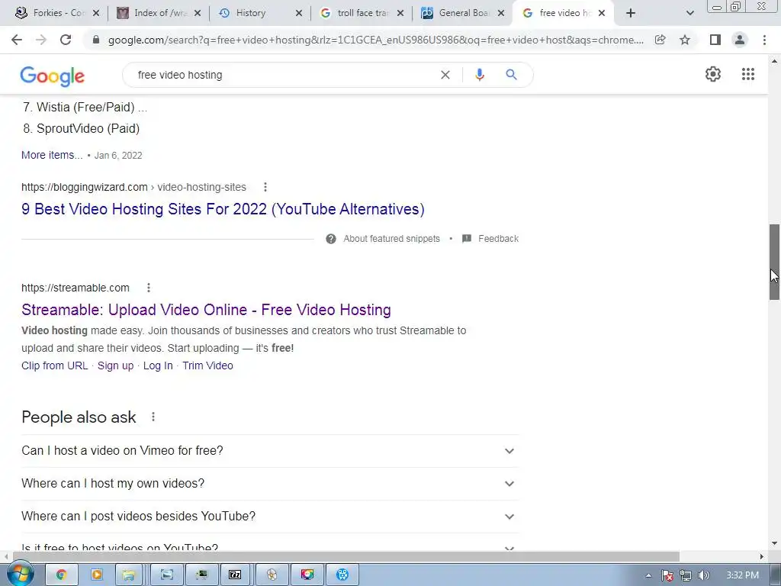Open the Chrome profile avatar menu
This screenshot has height=586, width=781.
[x=740, y=40]
